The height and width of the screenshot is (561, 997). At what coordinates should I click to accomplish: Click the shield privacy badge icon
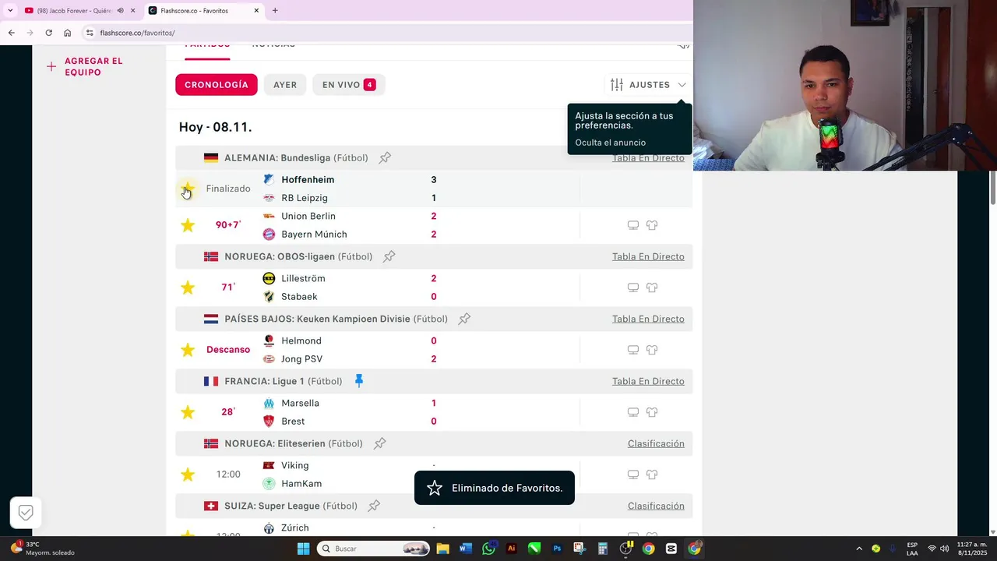coord(26,513)
